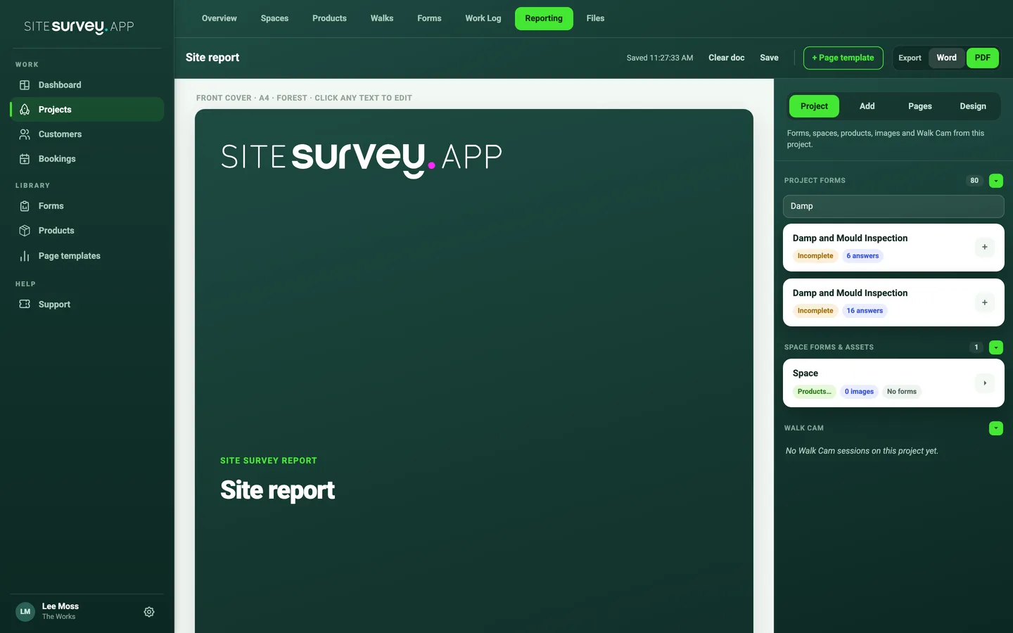Select the Reporting tab
The width and height of the screenshot is (1013, 633).
point(544,18)
